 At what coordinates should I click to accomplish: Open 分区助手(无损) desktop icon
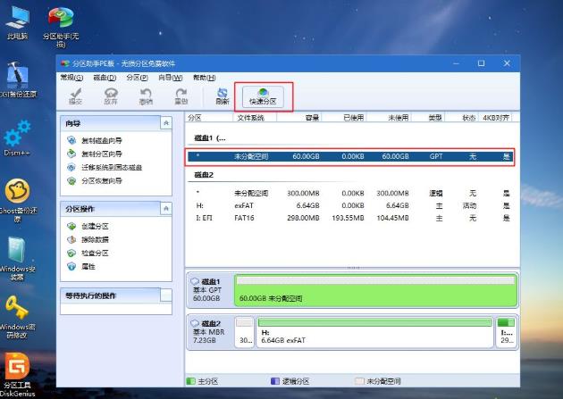pyautogui.click(x=61, y=27)
